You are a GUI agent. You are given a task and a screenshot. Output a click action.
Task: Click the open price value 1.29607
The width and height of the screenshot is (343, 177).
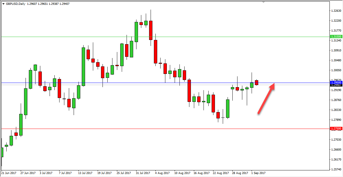pos(32,4)
